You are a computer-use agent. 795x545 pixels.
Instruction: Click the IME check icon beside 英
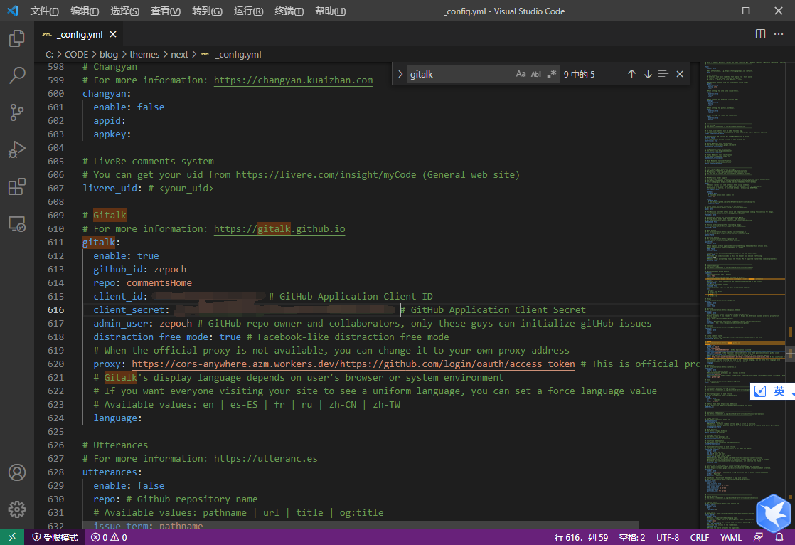[x=760, y=391]
